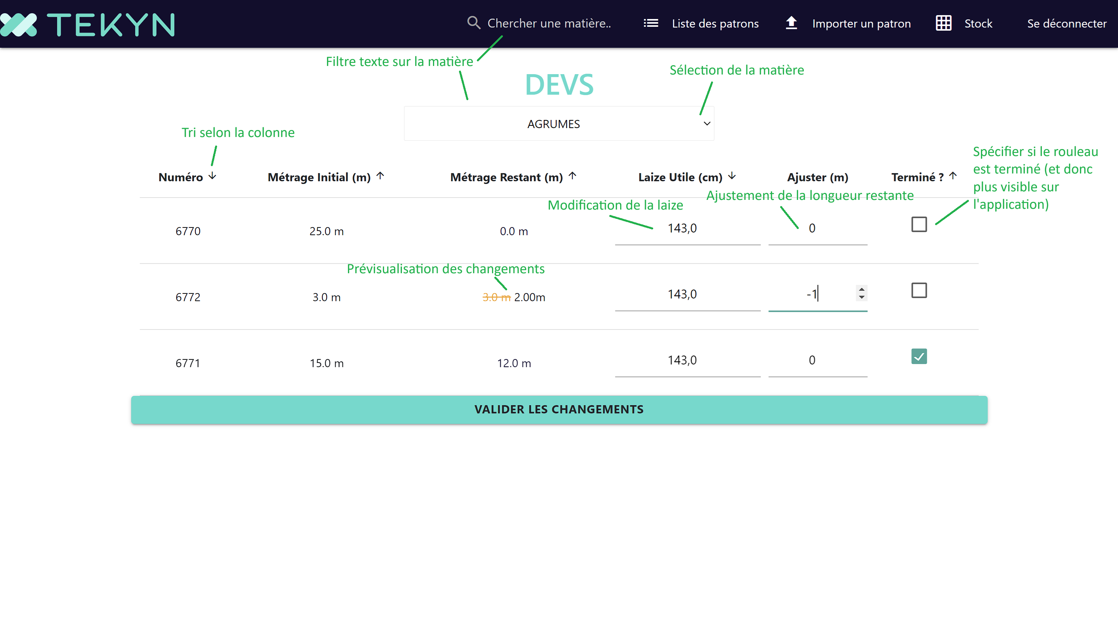Click Se déconnecter to log out
The image size is (1118, 621).
[x=1066, y=24]
